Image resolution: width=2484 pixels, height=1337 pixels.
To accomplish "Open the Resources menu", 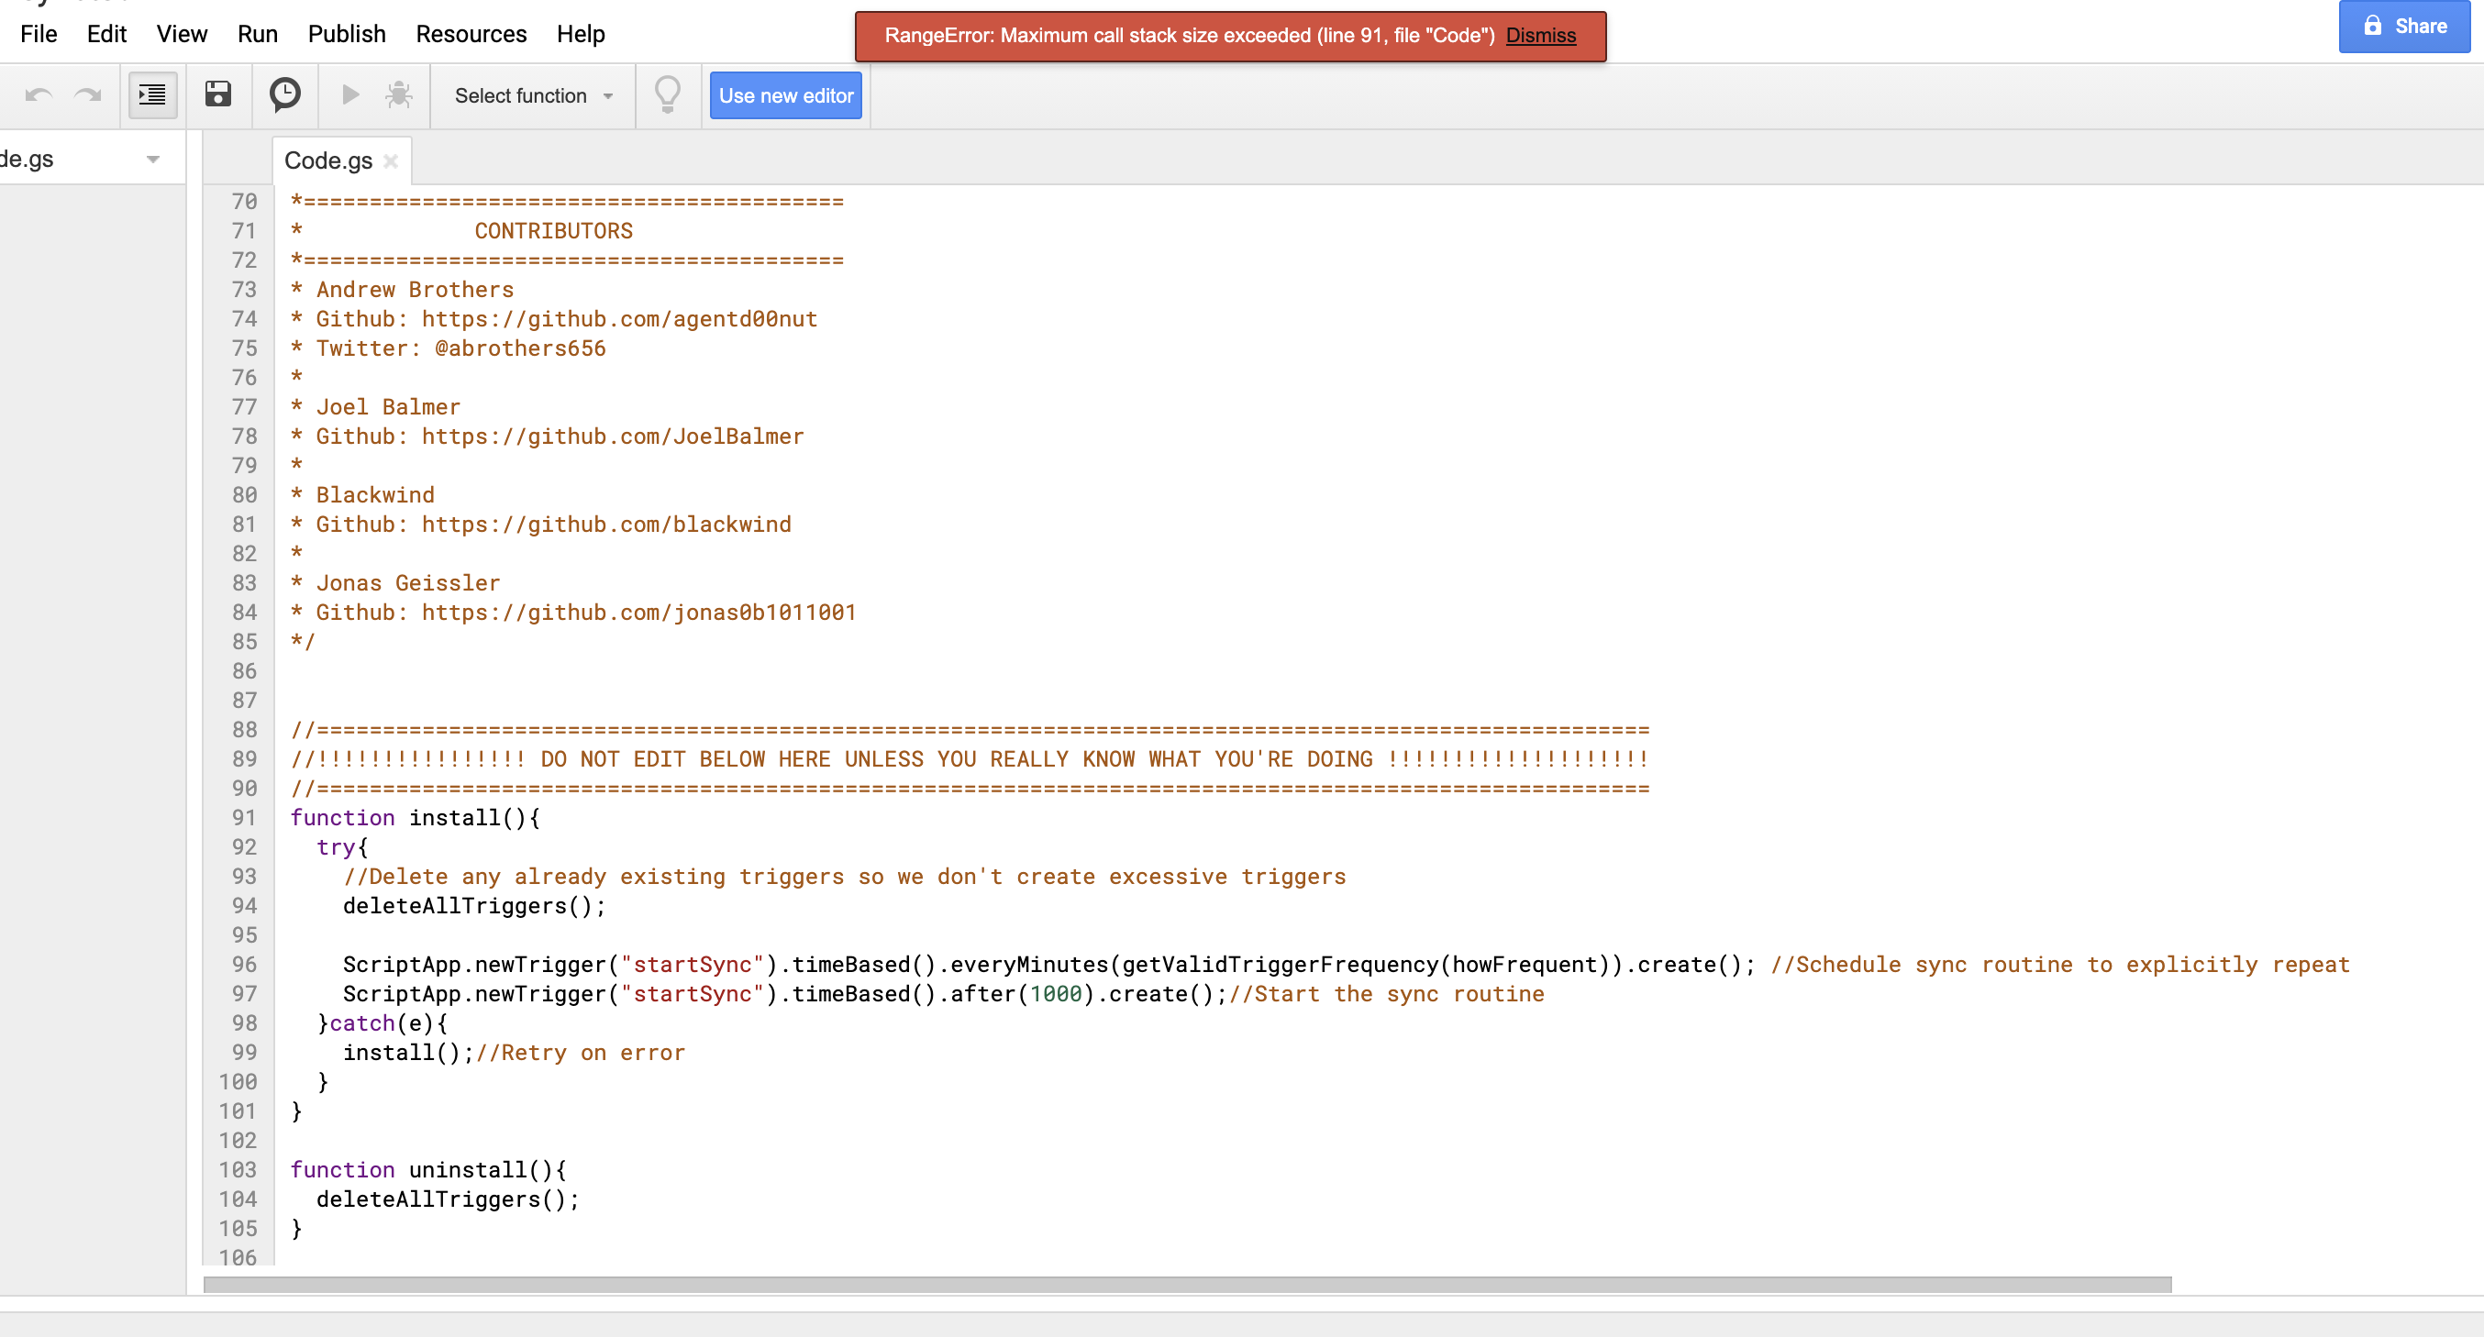I will (x=471, y=34).
